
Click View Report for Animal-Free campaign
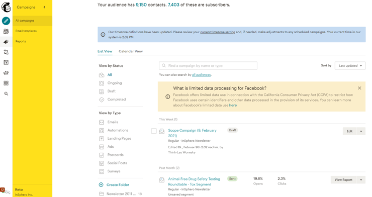coord(343,180)
